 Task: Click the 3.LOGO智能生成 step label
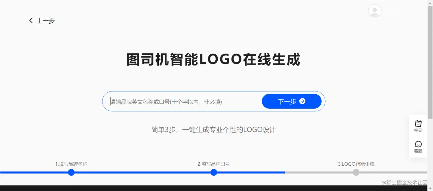pos(356,164)
